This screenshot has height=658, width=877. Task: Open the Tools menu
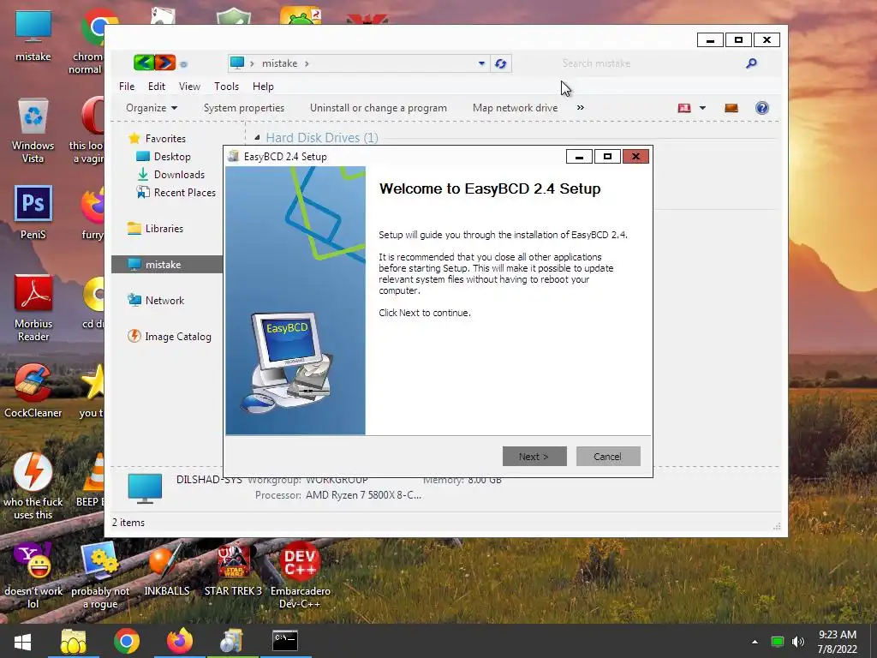point(226,87)
